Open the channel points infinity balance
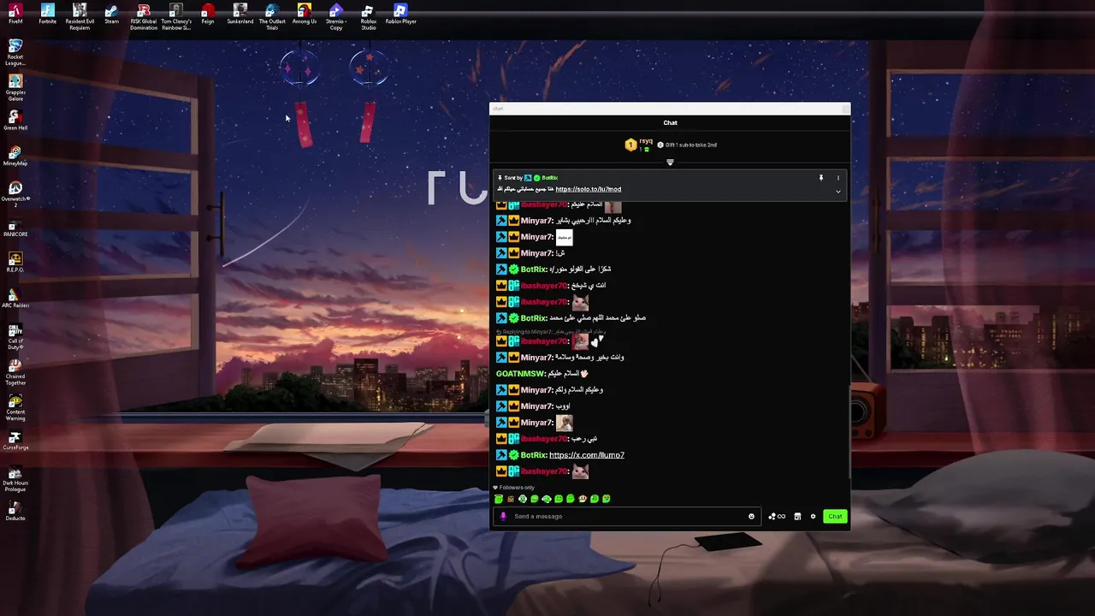Screen dimensions: 1095x616 (x=777, y=516)
